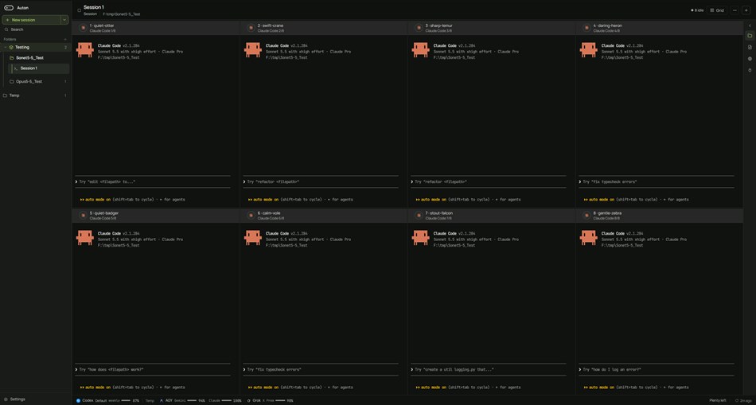Screen dimensions: 756x405
Task: Collapse the Testing folder group
Action: (6, 47)
